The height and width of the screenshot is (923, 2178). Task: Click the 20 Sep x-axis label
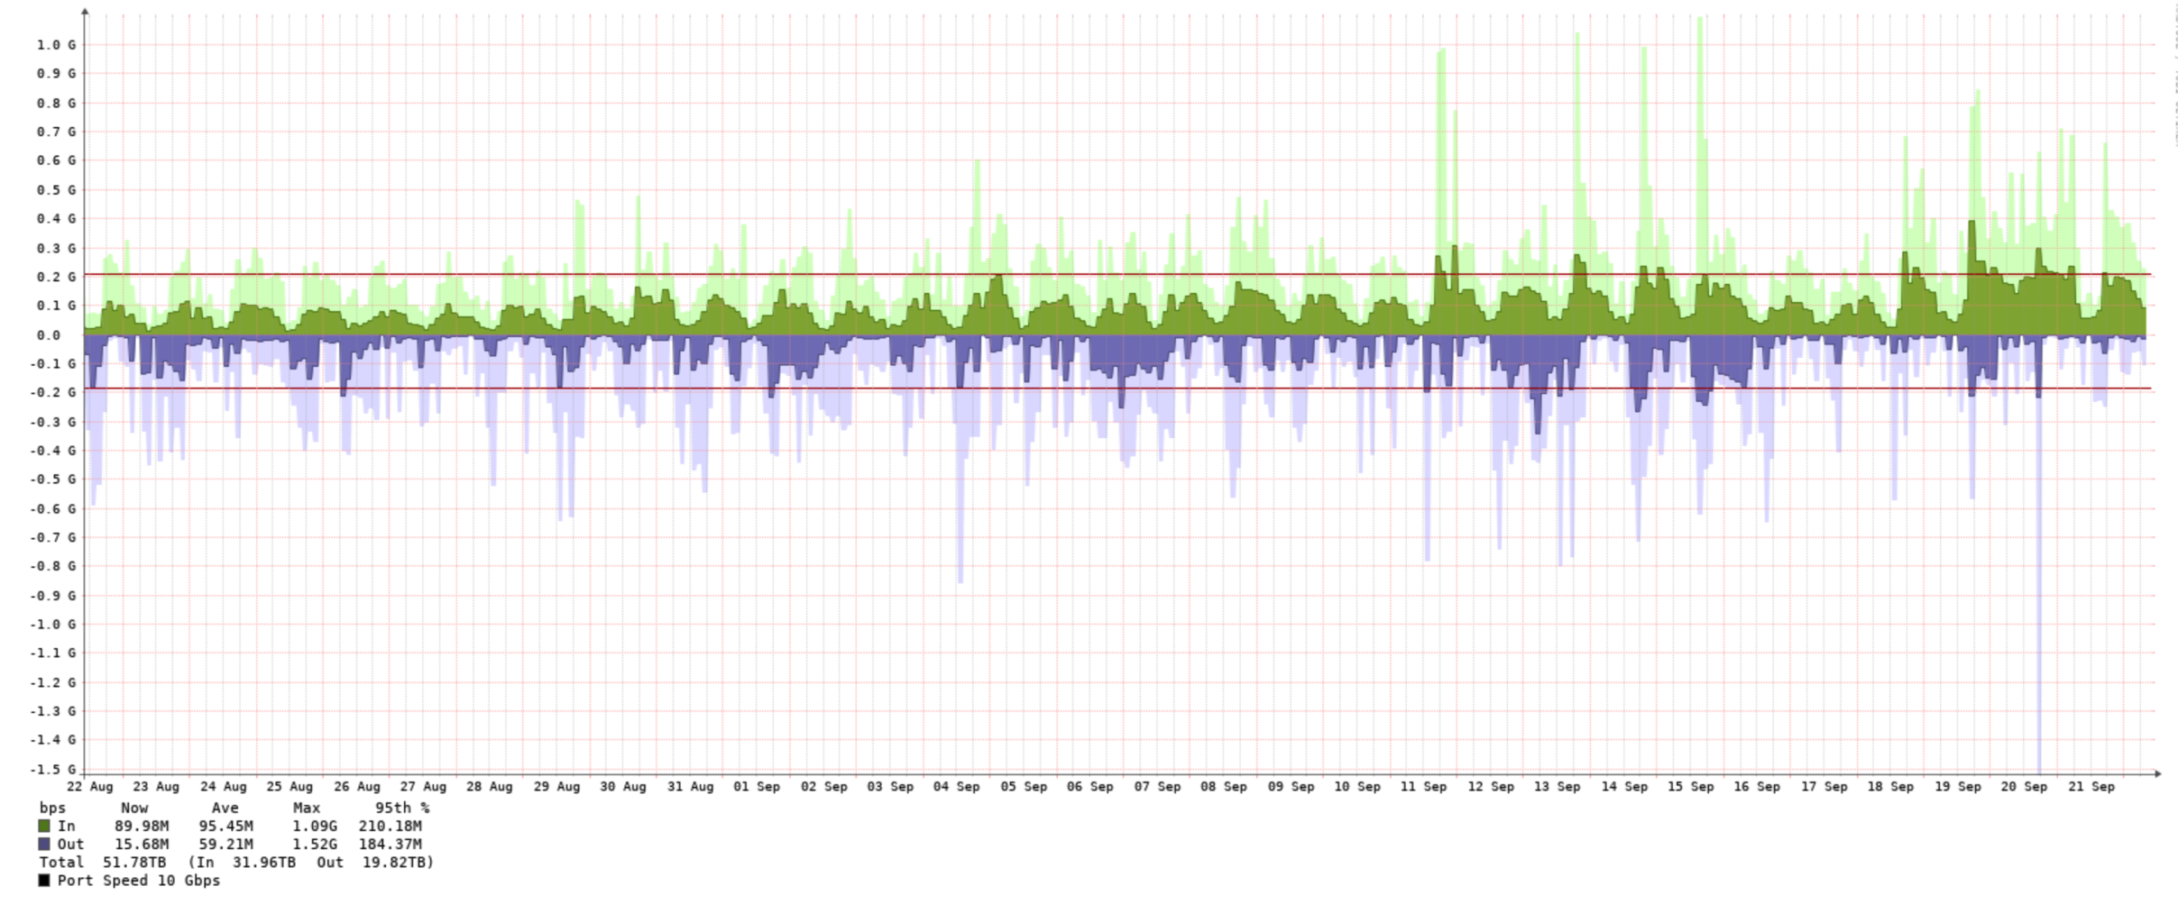[x=2024, y=787]
